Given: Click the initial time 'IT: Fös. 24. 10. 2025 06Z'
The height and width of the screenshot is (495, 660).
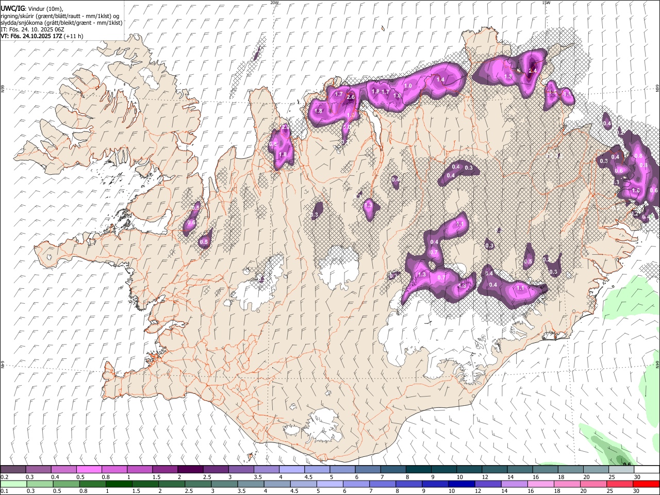Looking at the screenshot, I should point(32,29).
